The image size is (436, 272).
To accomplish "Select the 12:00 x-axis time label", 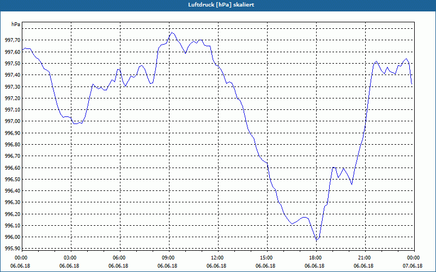I will (216, 258).
